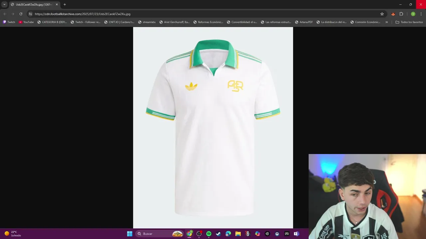Open the CATEGORIA B bookmark
Viewport: 426px width, 239px height.
click(52, 22)
